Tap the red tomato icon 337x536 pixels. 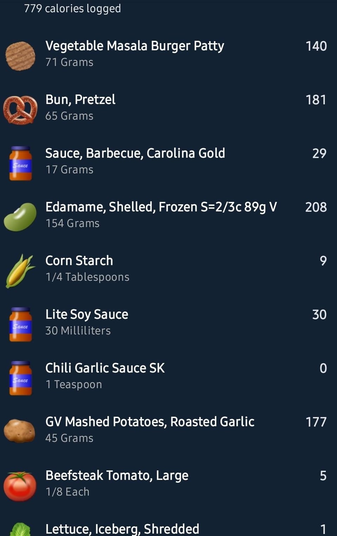[x=20, y=486]
